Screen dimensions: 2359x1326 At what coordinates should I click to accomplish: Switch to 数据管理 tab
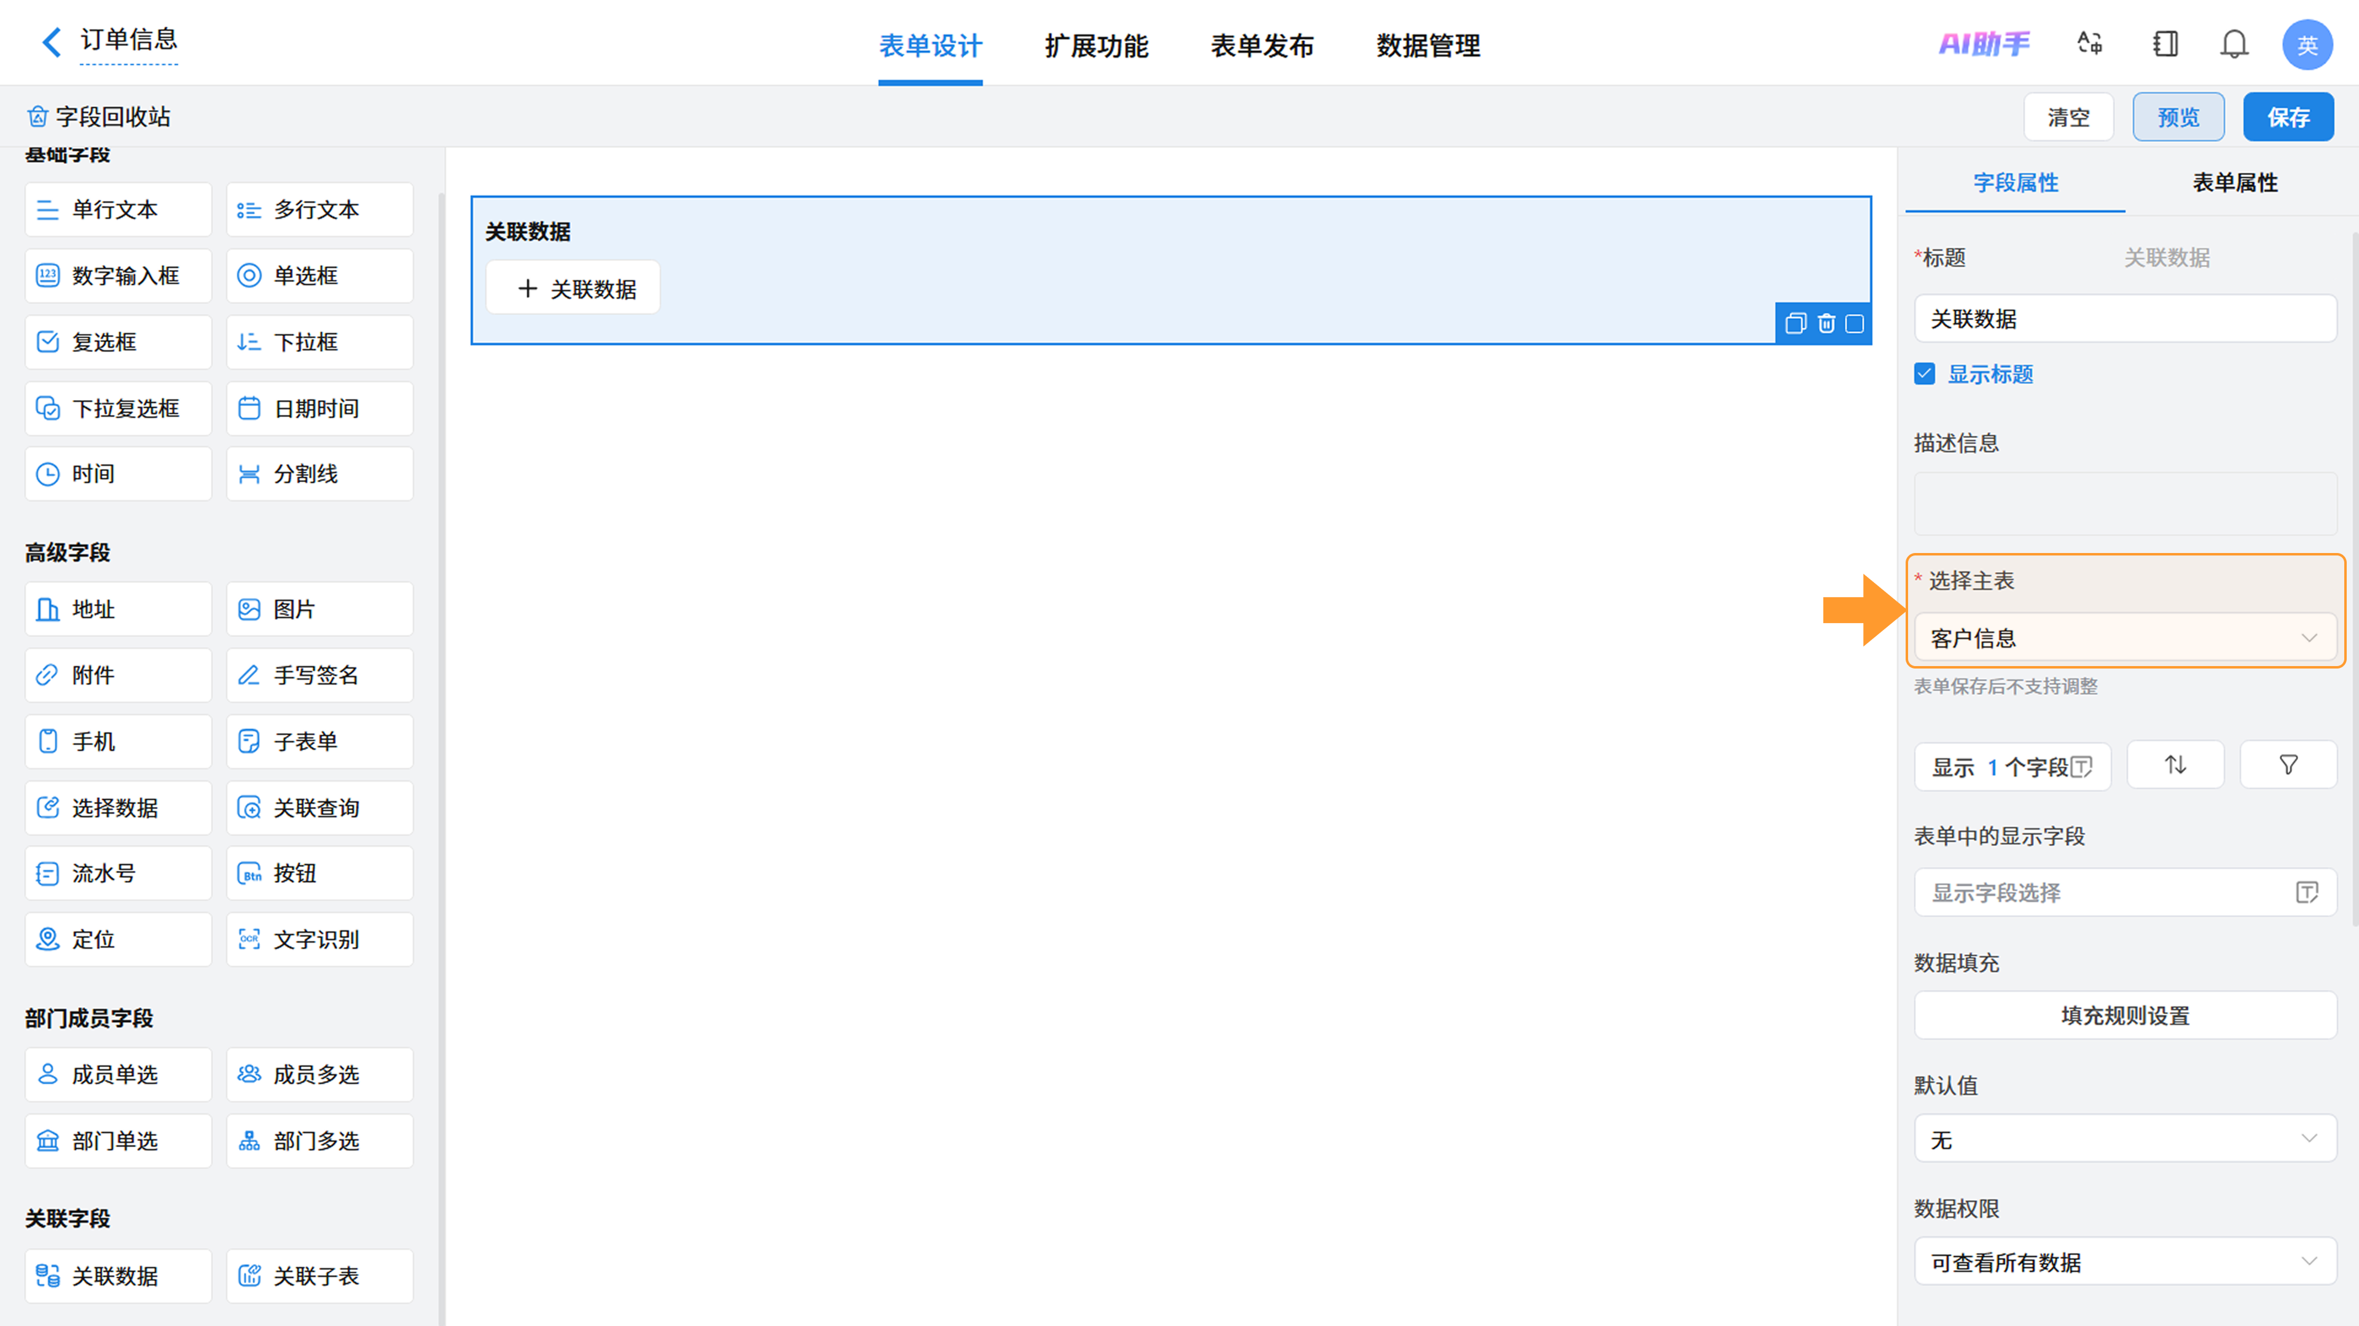pos(1428,46)
